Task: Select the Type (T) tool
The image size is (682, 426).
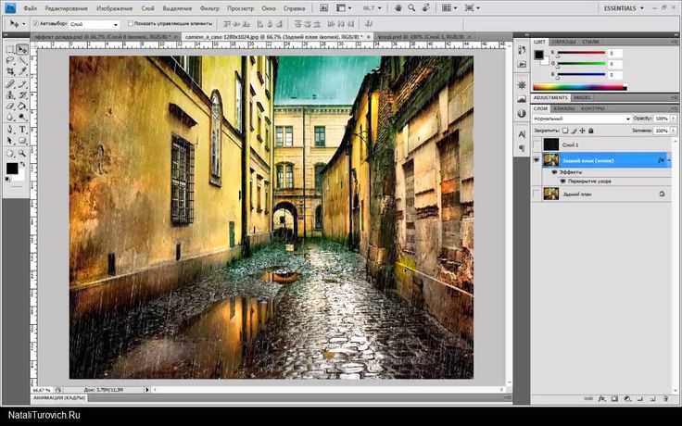Action: click(x=21, y=130)
